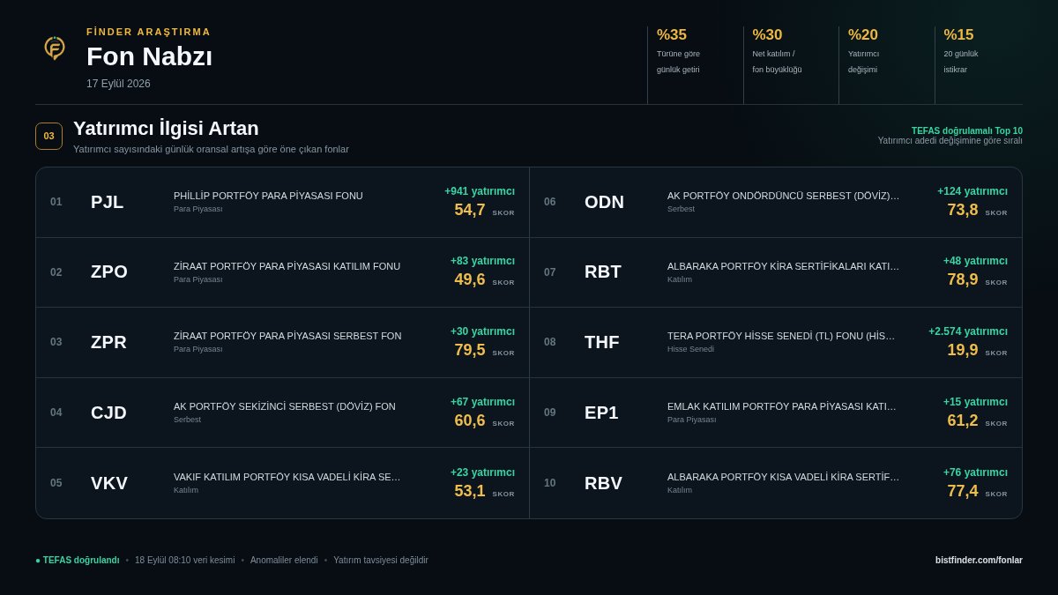Click the %35 weight value
The height and width of the screenshot is (595, 1058).
[x=672, y=35]
